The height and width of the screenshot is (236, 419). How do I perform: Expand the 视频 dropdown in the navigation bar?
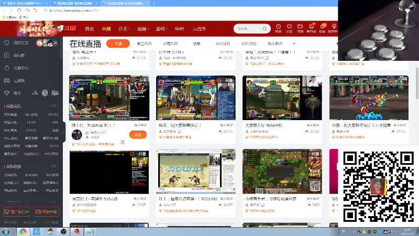click(x=143, y=29)
